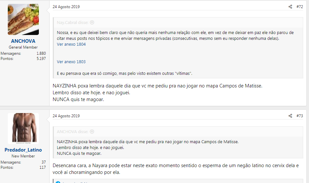
Task: Click the ANCHOVA disse quote header
Action: [x=73, y=132]
